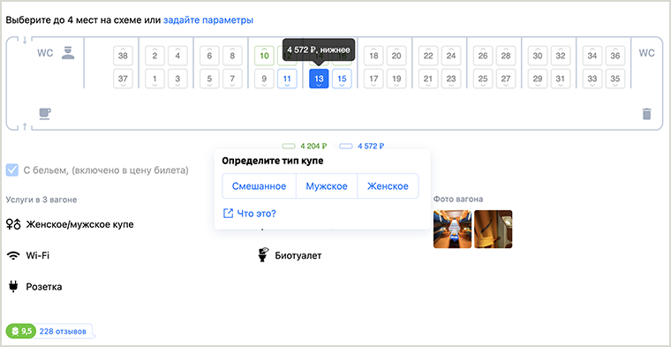Select seat 35 on the carriage map
Viewport: 671px width, 347px height.
pyautogui.click(x=615, y=79)
